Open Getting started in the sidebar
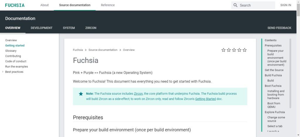The width and height of the screenshot is (300, 137). point(15,45)
